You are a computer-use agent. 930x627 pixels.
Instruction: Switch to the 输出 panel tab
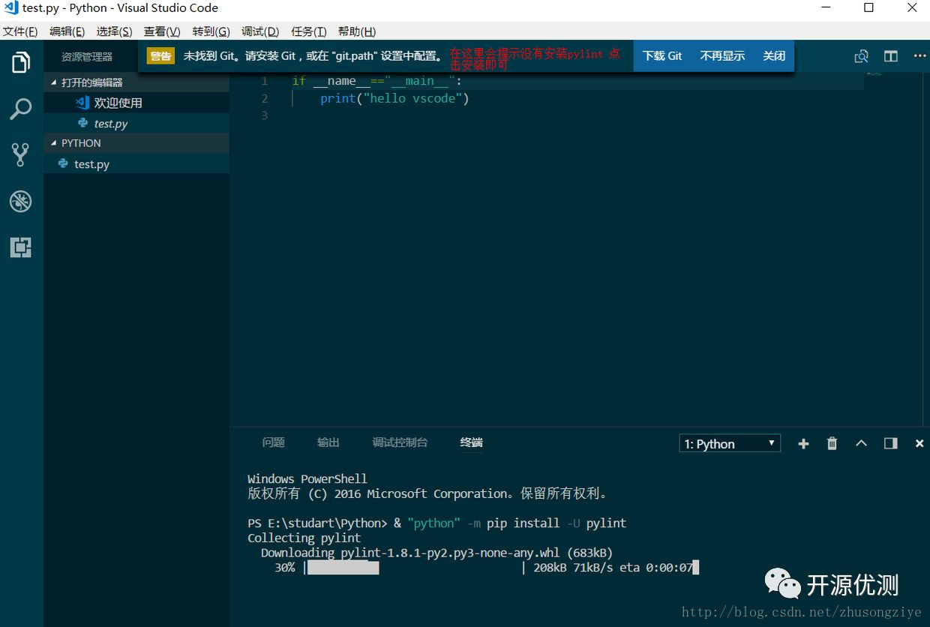click(328, 442)
